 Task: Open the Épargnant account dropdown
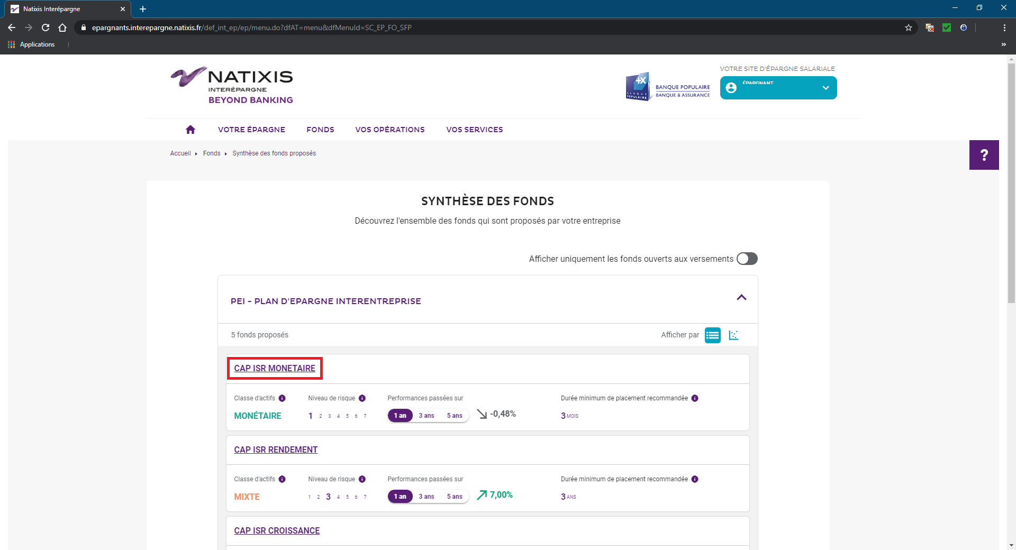pos(778,88)
